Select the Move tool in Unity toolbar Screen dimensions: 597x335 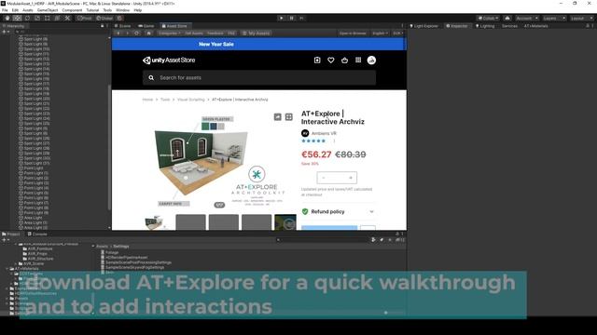(17, 19)
